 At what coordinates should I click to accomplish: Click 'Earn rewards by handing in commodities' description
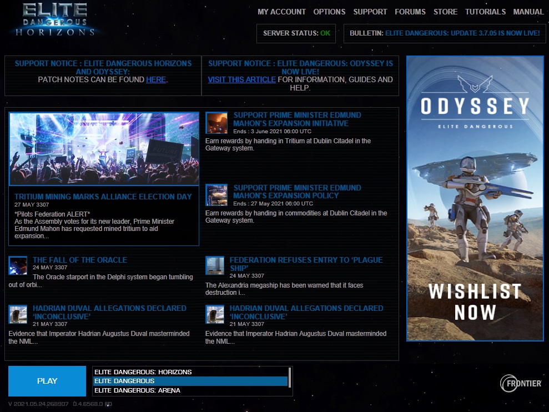[296, 217]
